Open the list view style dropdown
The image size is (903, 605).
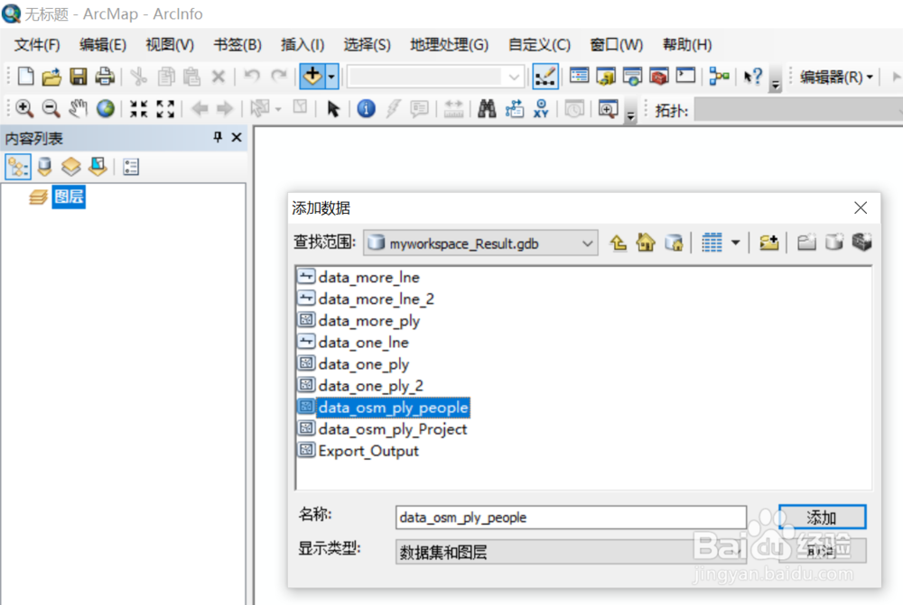pos(733,242)
